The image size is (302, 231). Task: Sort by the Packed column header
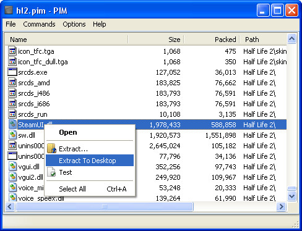pos(212,40)
